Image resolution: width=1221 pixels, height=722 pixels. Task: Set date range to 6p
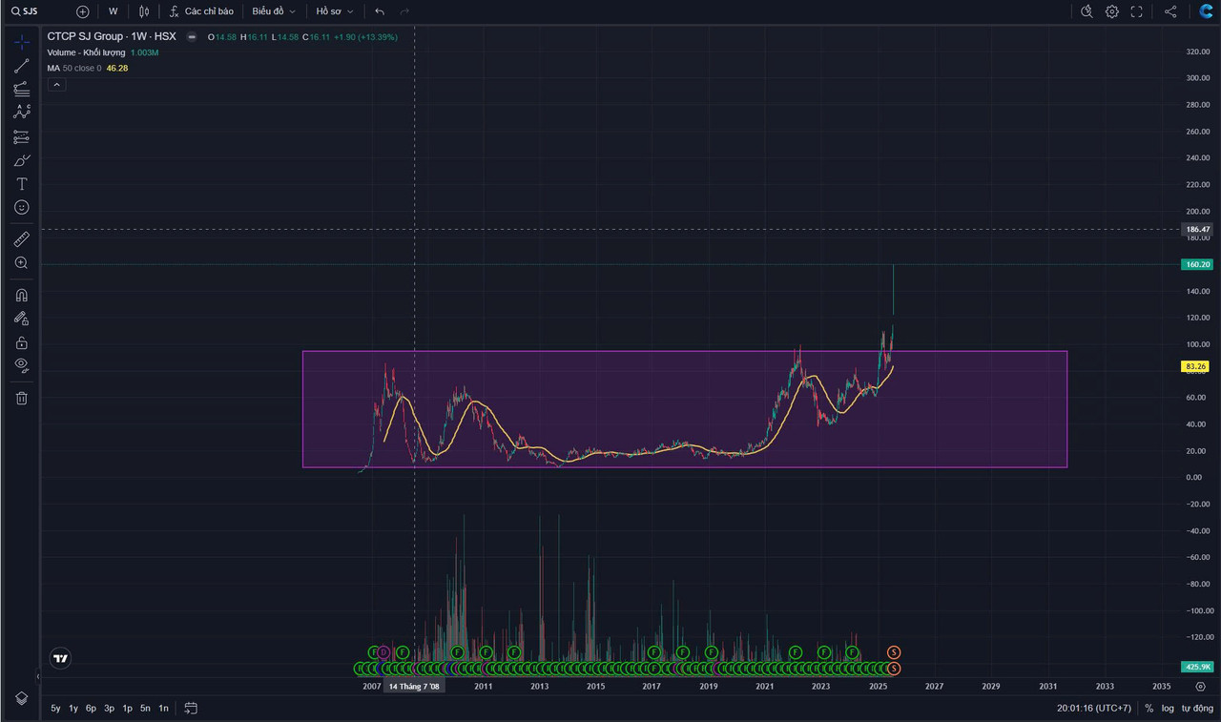pos(91,708)
